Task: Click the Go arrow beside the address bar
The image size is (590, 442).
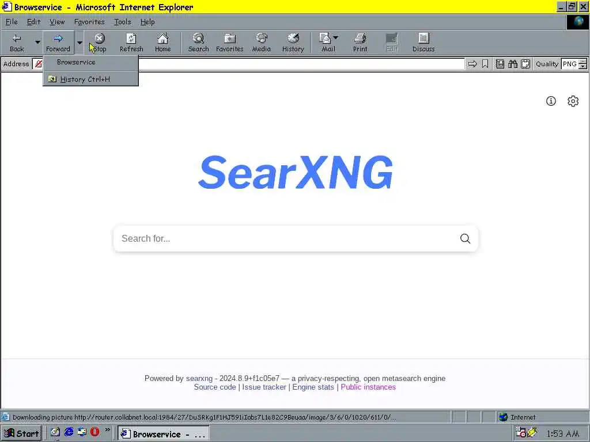Action: [x=472, y=64]
